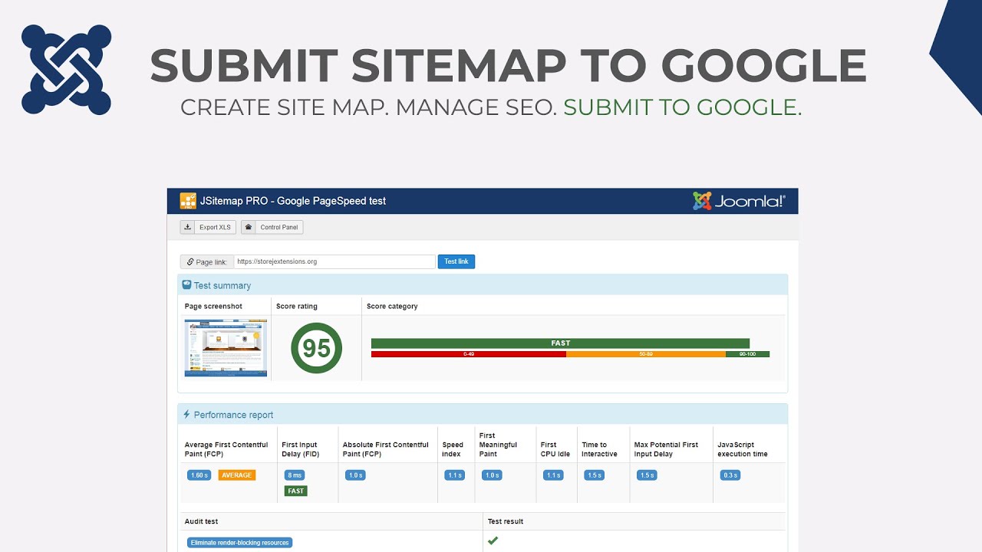Click the 1.1 s First CPU Idle badge
This screenshot has width=982, height=552.
click(x=553, y=475)
